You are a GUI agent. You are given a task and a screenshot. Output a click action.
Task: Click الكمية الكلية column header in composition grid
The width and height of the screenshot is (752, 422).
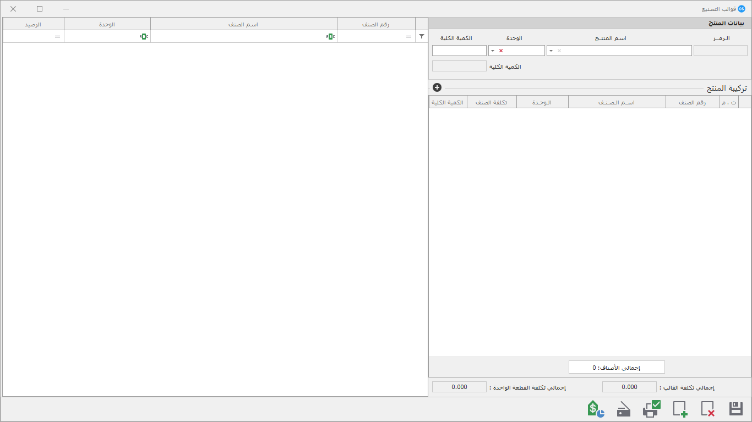tap(448, 102)
